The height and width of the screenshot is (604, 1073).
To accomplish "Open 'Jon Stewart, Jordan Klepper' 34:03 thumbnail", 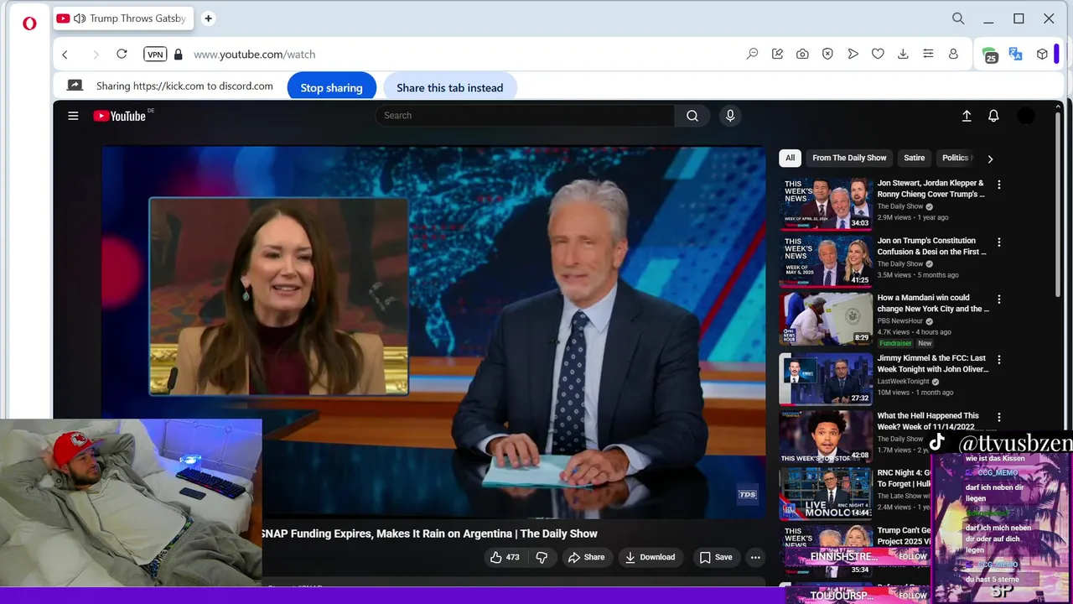I will pyautogui.click(x=826, y=203).
